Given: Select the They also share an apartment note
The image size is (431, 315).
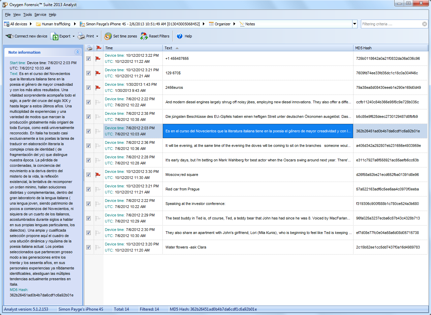Looking at the screenshot, I should pyautogui.click(x=258, y=233).
